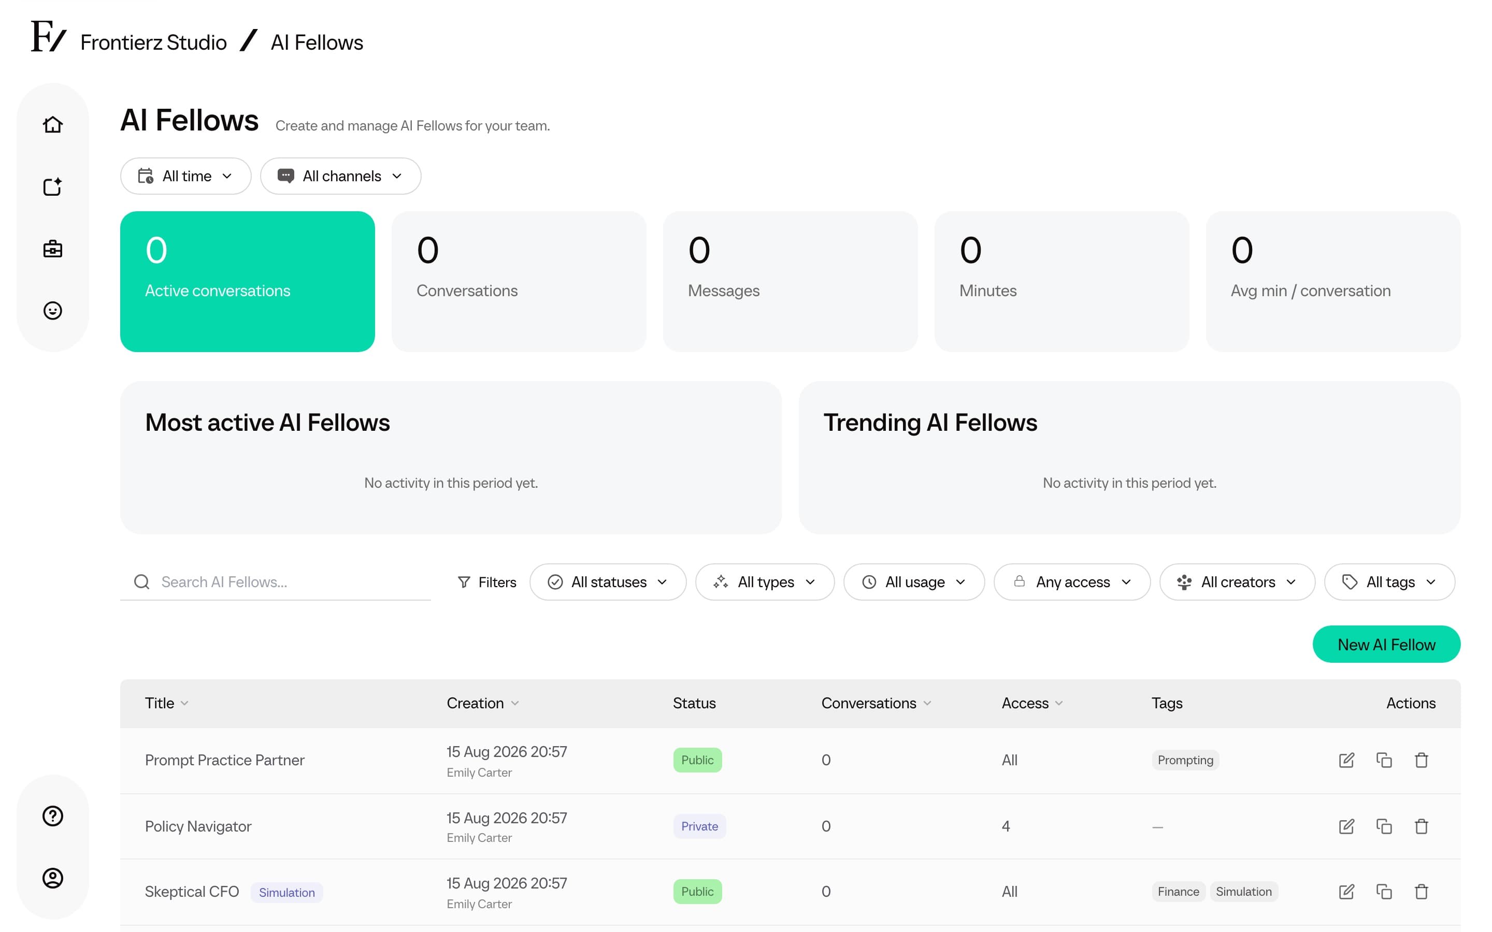Duplicate the Policy Navigator fellow

tap(1384, 826)
